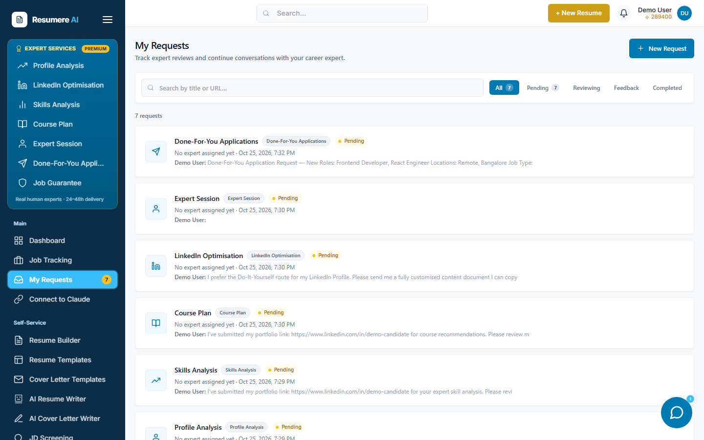704x440 pixels.
Task: Click the Resumere AI logo icon
Action: tap(20, 20)
